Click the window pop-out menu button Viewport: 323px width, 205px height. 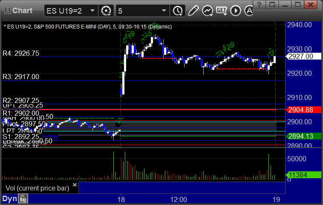coord(272,4)
